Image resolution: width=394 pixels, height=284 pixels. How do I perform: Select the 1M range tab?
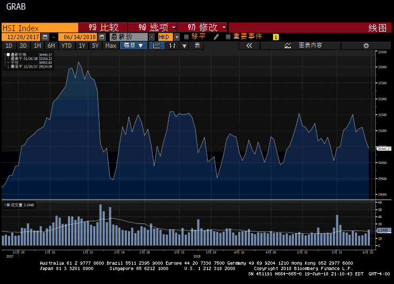click(x=37, y=46)
